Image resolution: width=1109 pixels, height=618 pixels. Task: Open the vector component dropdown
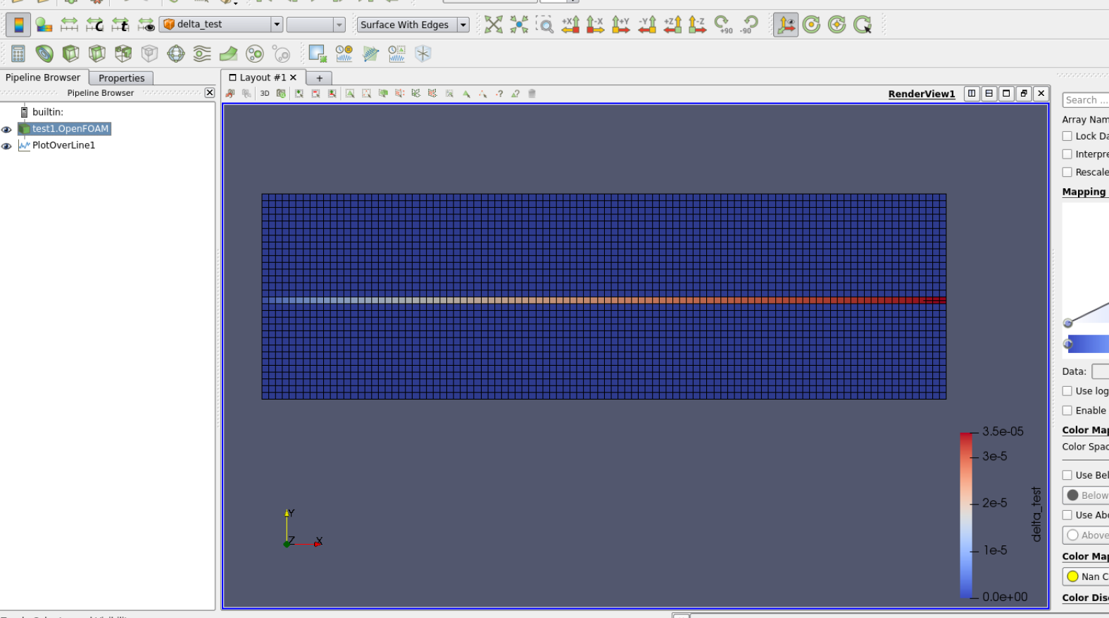point(316,25)
